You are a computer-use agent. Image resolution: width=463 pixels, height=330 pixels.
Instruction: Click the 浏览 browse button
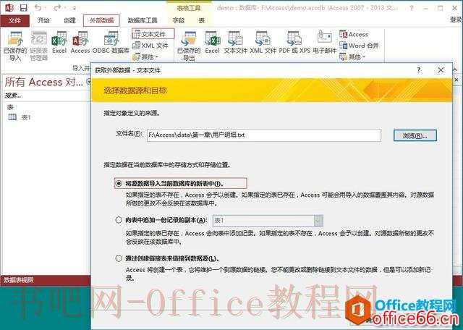[x=415, y=135]
